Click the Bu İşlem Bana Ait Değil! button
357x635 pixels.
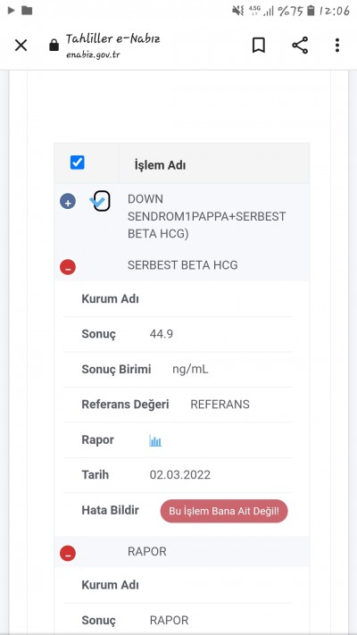pos(224,511)
